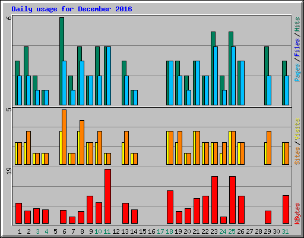Click the day 28 label on the x-axis
The width and height of the screenshot is (304, 238).
coord(258,231)
